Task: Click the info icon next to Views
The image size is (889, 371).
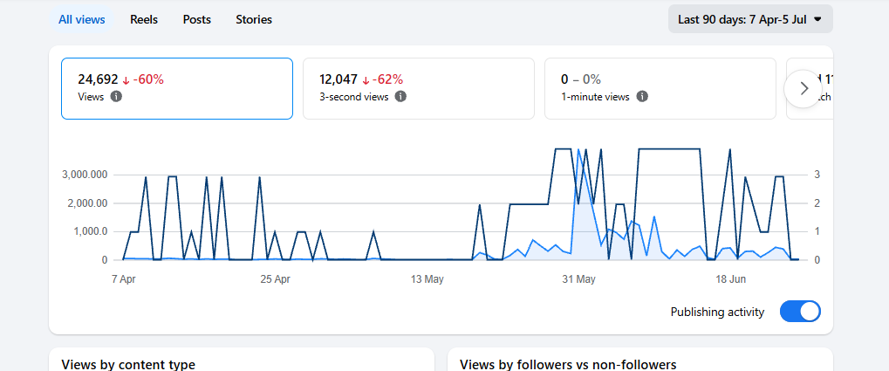Action: (x=116, y=97)
